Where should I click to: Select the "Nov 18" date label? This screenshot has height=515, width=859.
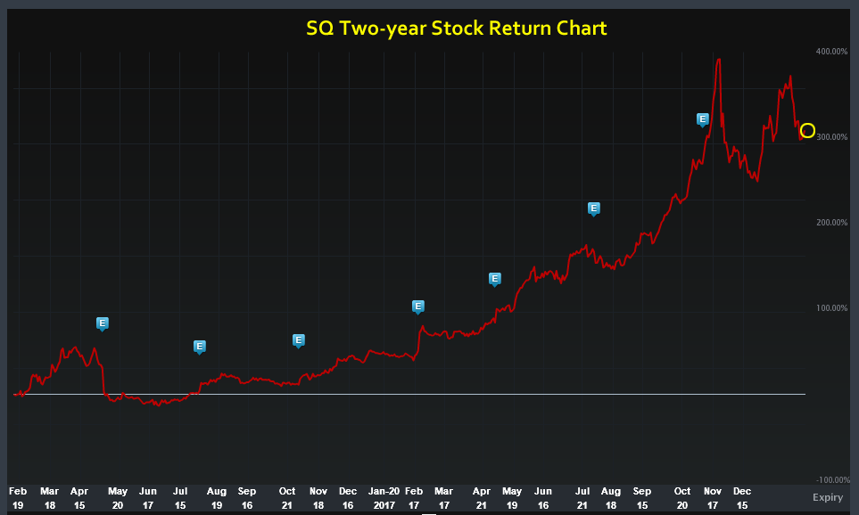[x=318, y=498]
